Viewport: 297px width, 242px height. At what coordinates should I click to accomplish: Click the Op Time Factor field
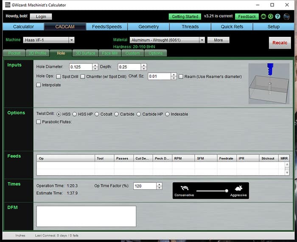(x=145, y=186)
